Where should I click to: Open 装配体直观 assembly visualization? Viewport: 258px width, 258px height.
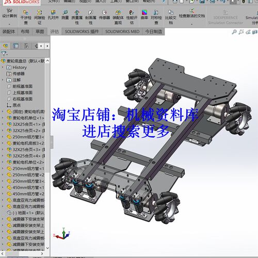coord(118,17)
